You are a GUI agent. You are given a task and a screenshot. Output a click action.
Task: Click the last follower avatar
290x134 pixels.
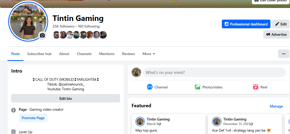(x=103, y=35)
